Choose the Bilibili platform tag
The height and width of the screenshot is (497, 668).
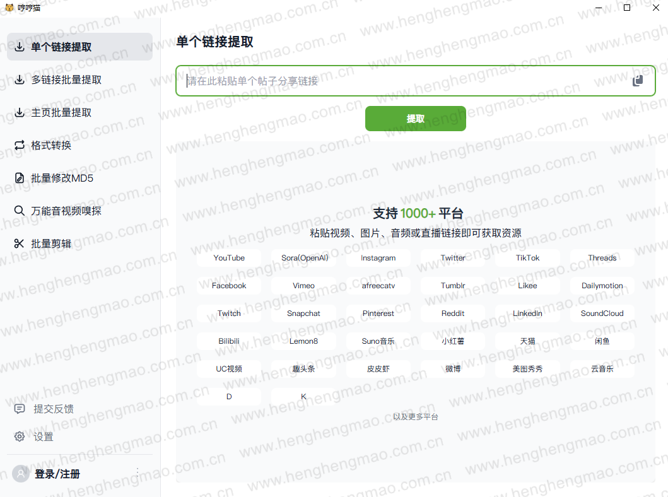229,341
